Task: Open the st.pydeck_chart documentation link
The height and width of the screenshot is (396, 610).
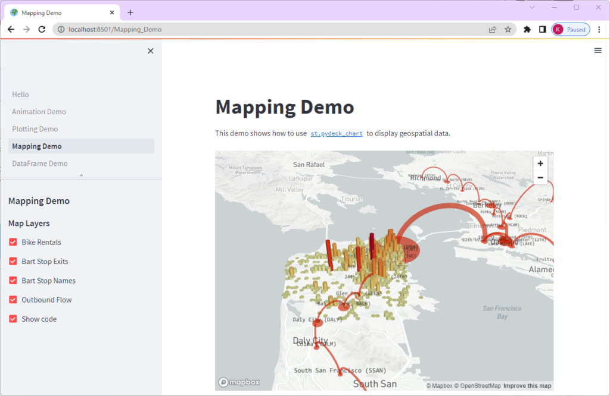Action: [x=337, y=134]
